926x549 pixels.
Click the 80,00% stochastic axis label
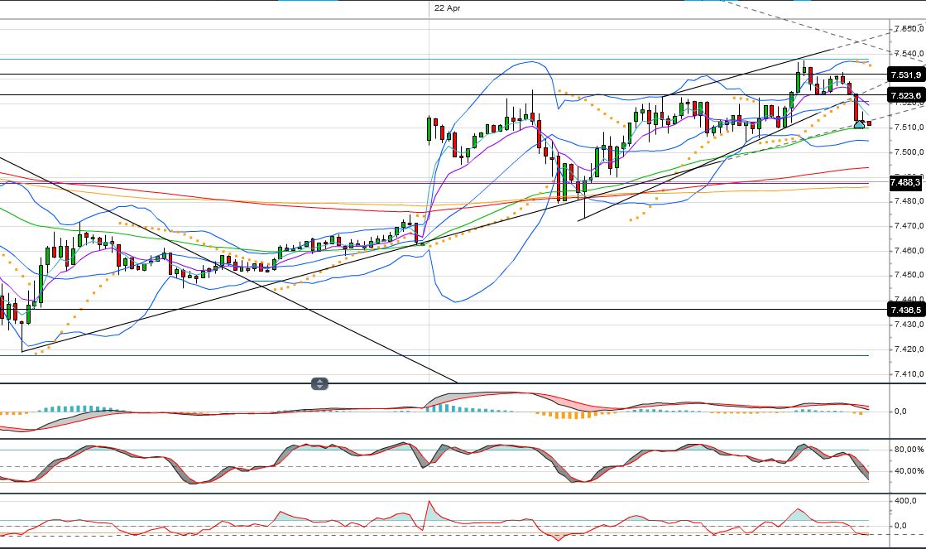pos(909,450)
